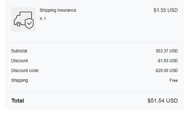Select the -$1.83 USD discount amount
Screen dimensions: 192x120
click(167, 61)
